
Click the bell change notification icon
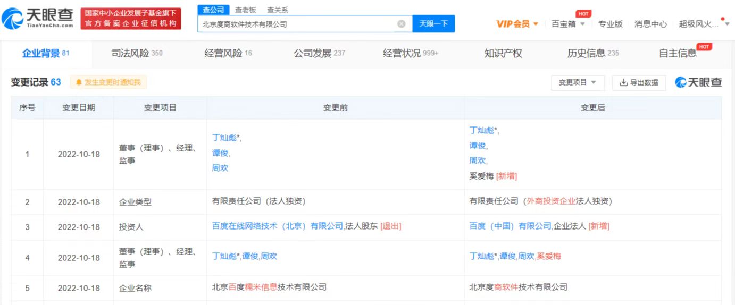click(79, 82)
